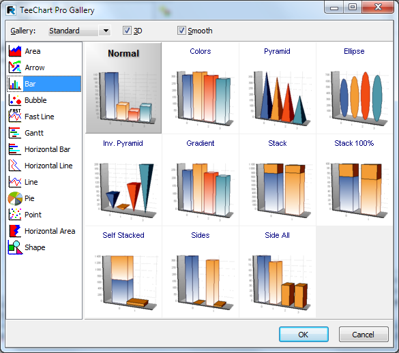Click the 'Fast Line' list label
Viewport: 399px width, 353px height.
pyautogui.click(x=40, y=117)
